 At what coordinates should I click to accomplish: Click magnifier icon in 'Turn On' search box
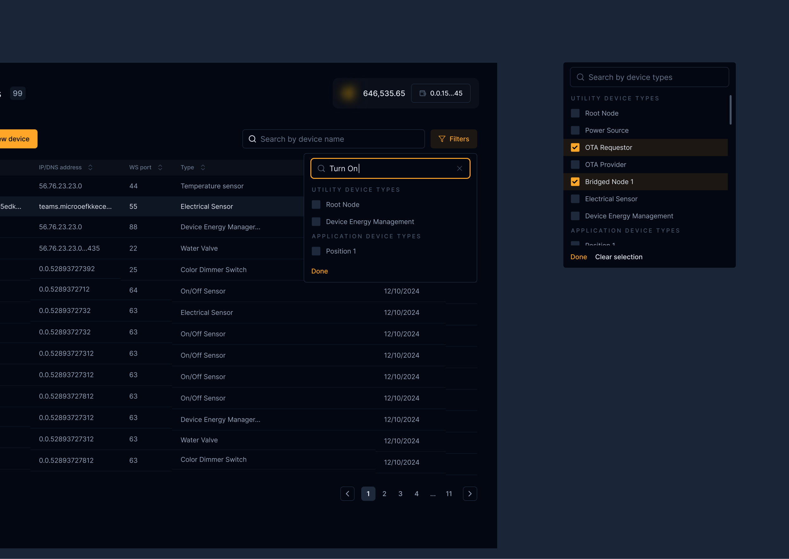[321, 168]
